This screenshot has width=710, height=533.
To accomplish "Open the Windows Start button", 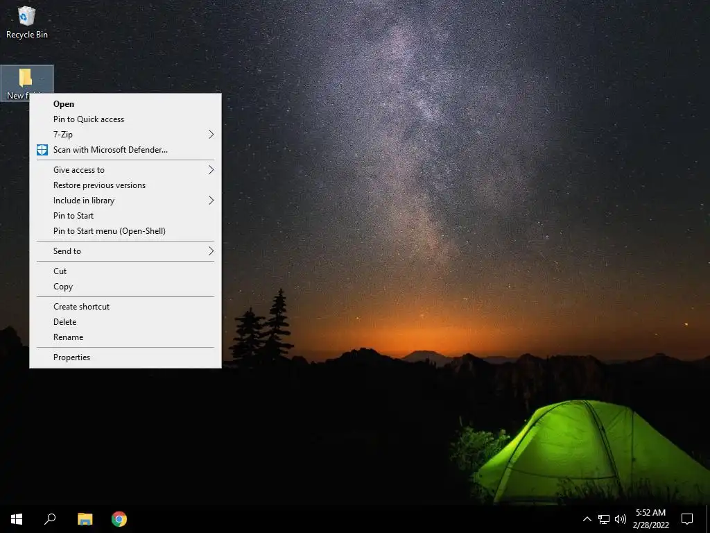I will 17,519.
